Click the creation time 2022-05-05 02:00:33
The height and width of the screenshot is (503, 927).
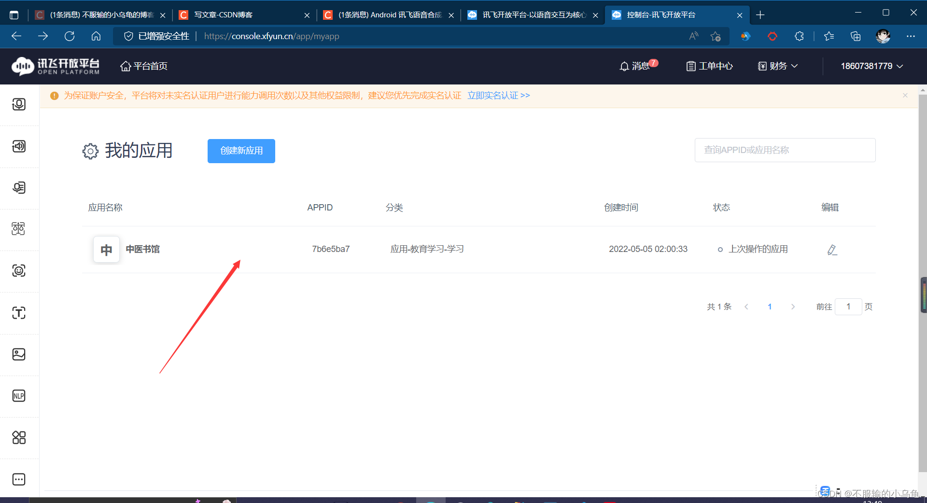point(648,249)
